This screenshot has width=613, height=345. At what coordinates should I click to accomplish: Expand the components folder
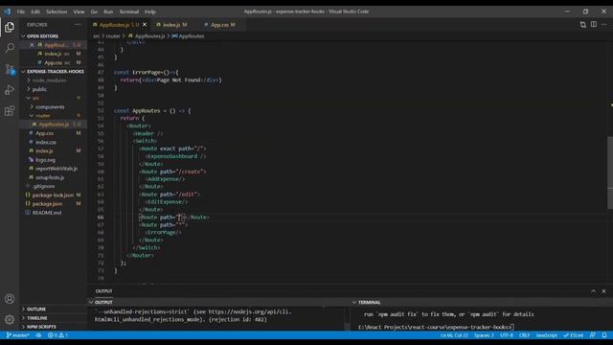(50, 106)
